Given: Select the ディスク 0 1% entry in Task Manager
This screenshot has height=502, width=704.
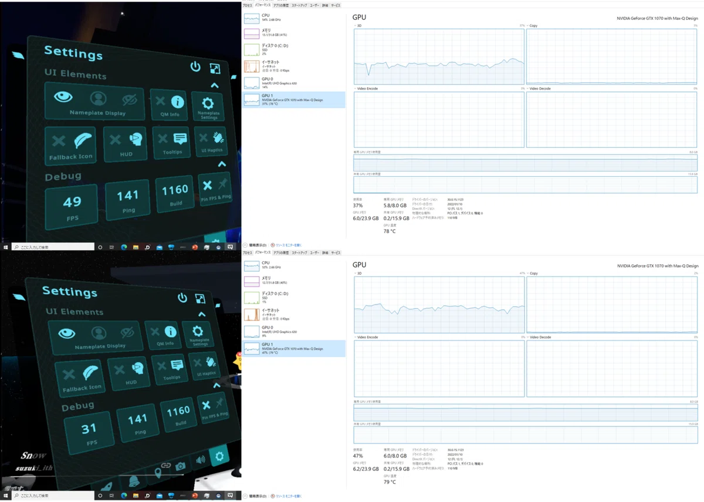Looking at the screenshot, I should tap(294, 298).
